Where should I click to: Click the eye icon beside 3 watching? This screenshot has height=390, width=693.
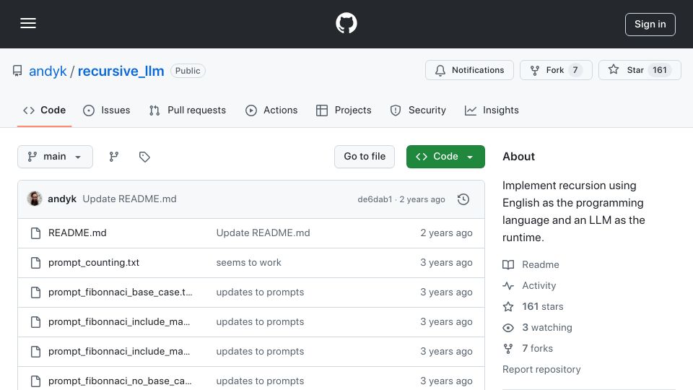tap(508, 328)
